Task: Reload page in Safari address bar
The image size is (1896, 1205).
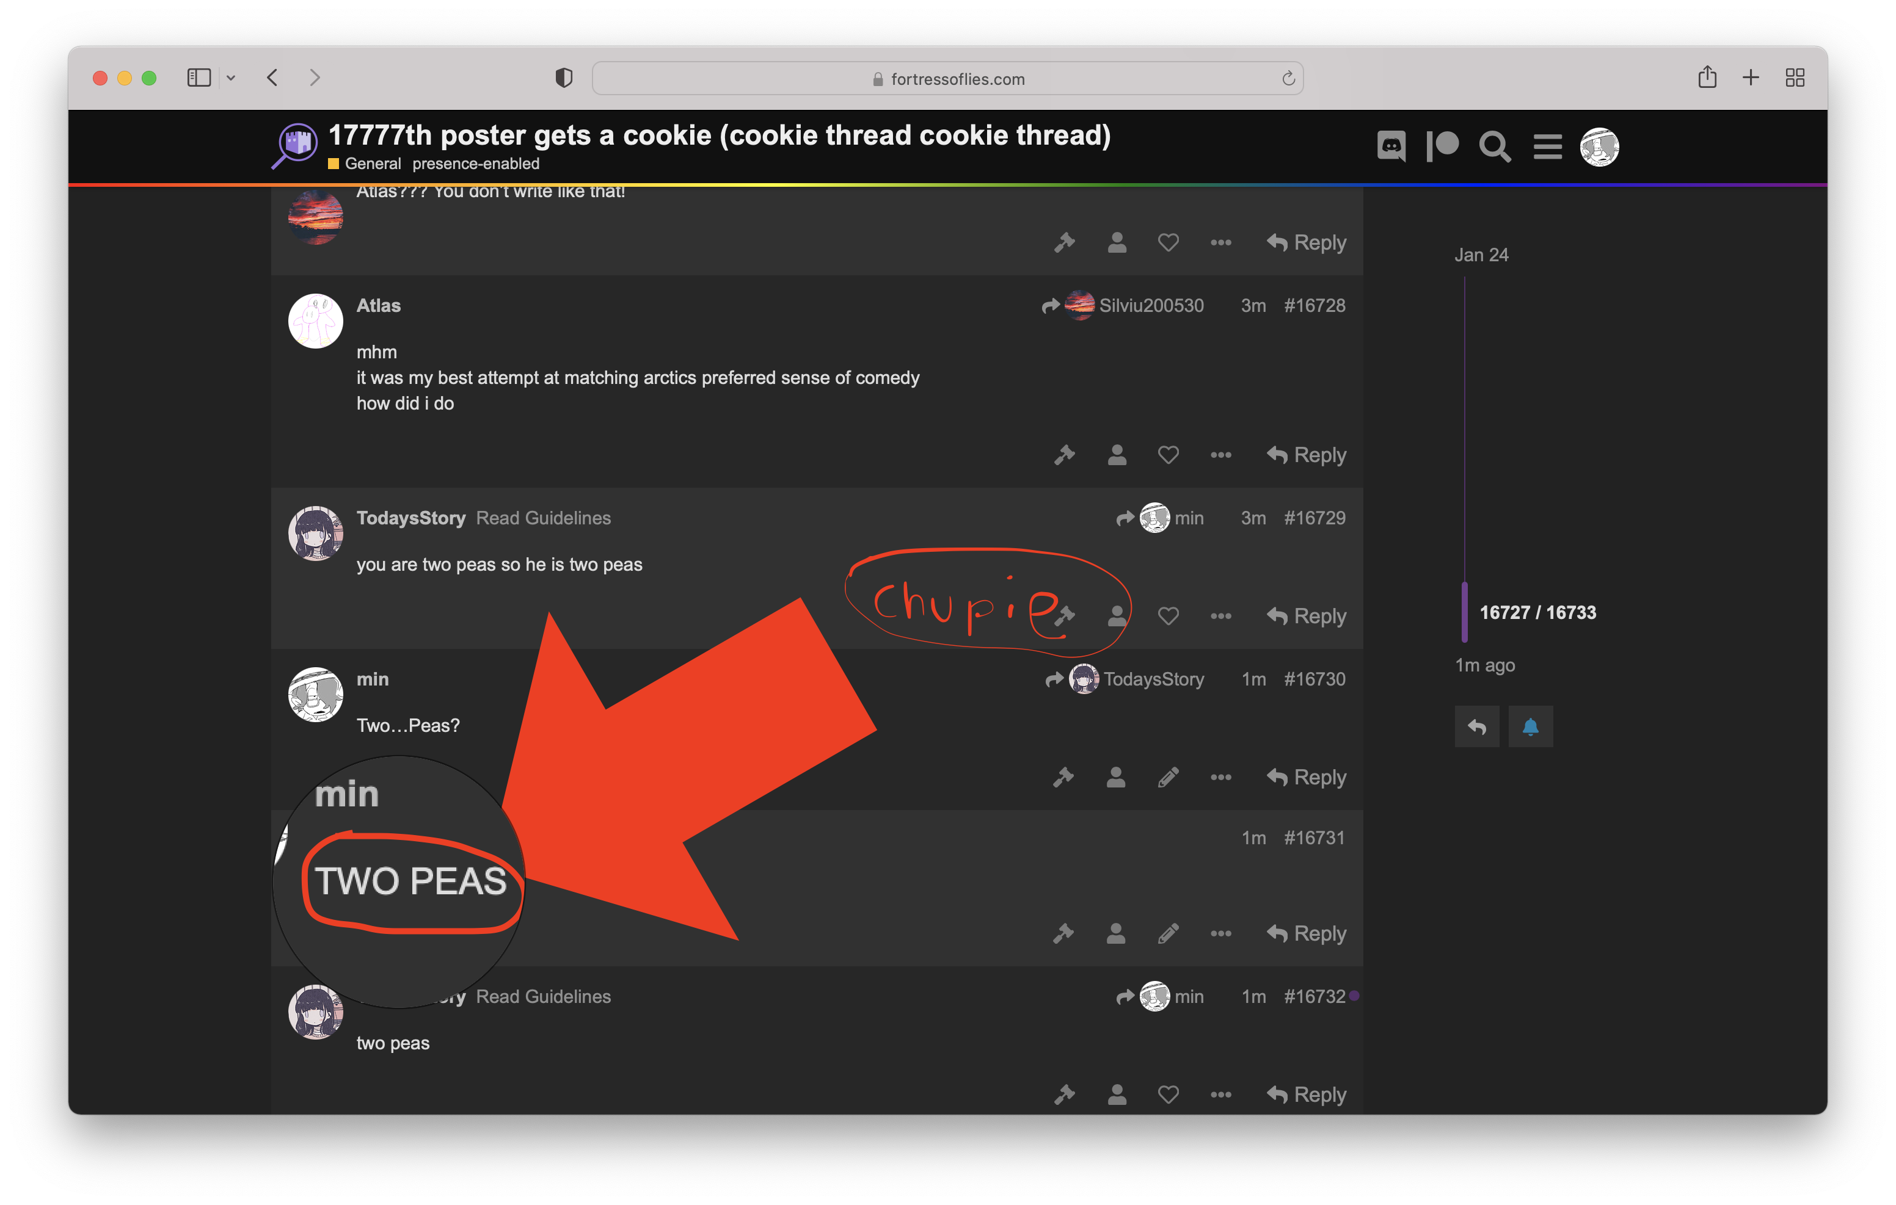Action: point(1288,78)
